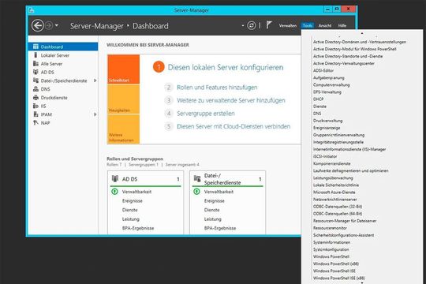Select the Weitere Informationen tile
Screen dimensions: 426x284
click(x=123, y=129)
